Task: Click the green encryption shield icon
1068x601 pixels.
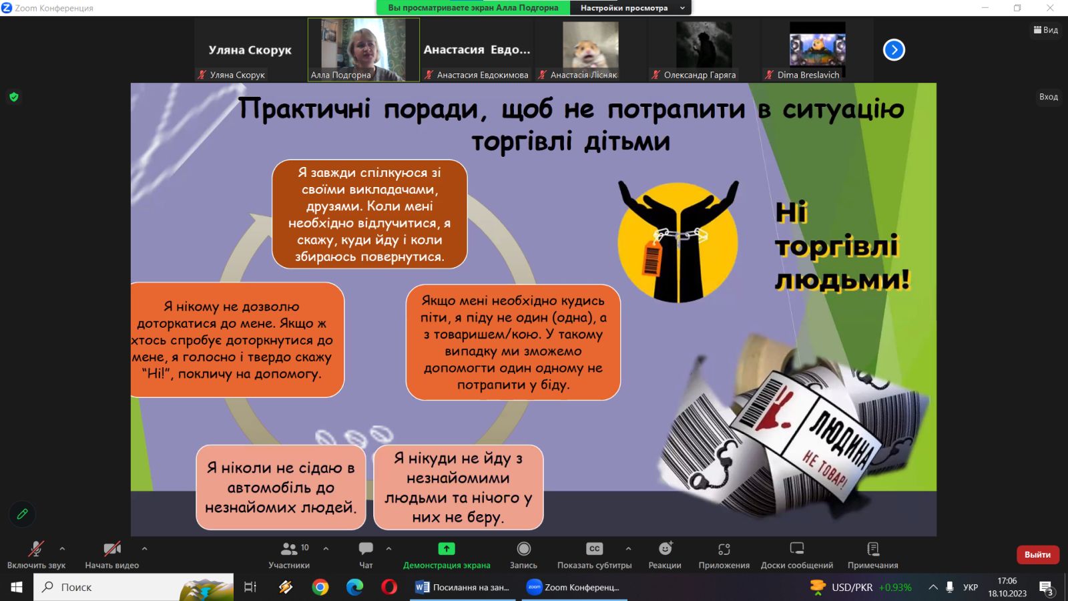Action: coord(14,97)
